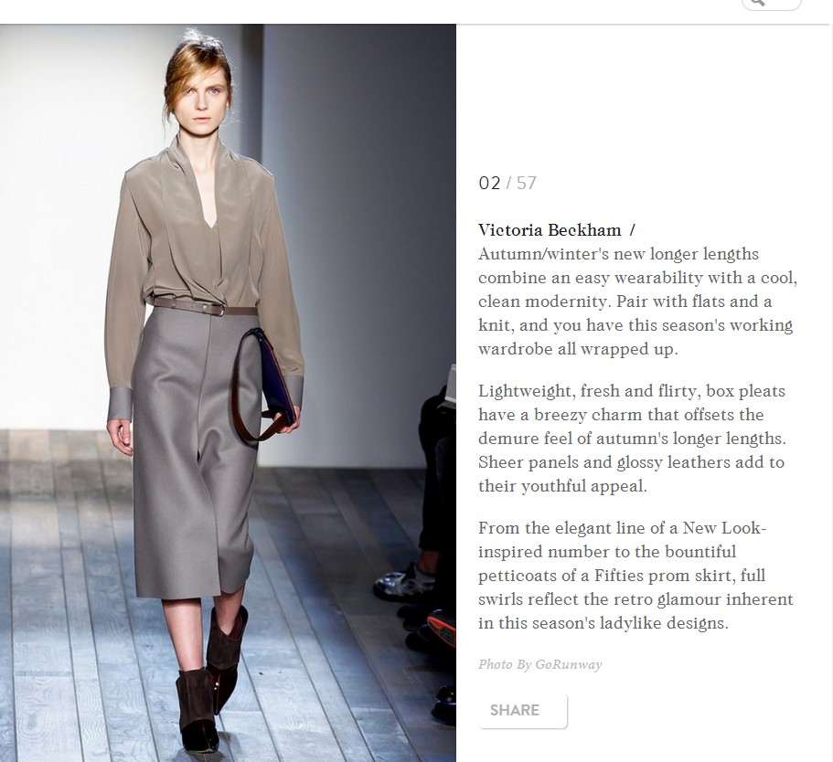Click the white runway backdrop wall
Image resolution: width=833 pixels, height=762 pixels.
click(64, 212)
